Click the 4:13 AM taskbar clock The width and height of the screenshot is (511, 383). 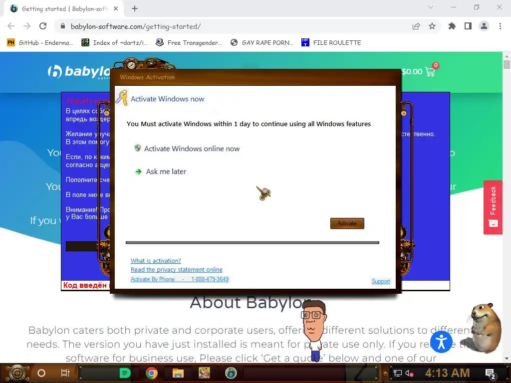[447, 373]
